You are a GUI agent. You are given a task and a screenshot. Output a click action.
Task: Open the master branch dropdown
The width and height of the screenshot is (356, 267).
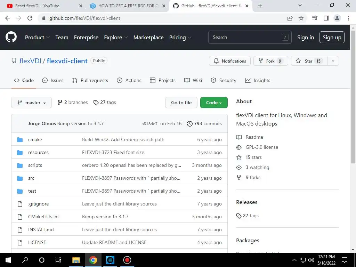coord(31,103)
